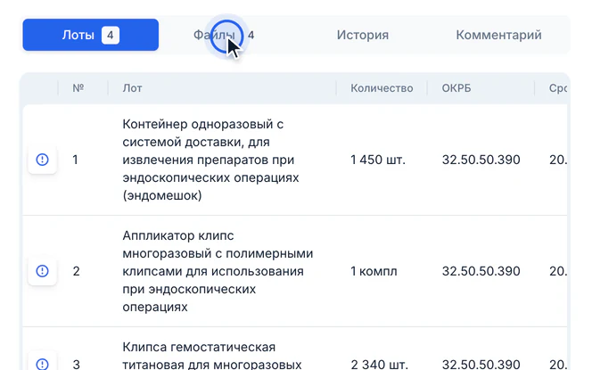The image size is (592, 370).
Task: Select the Лоты tab
Action: [91, 35]
